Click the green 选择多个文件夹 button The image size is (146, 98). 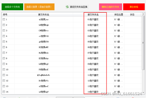(12, 7)
